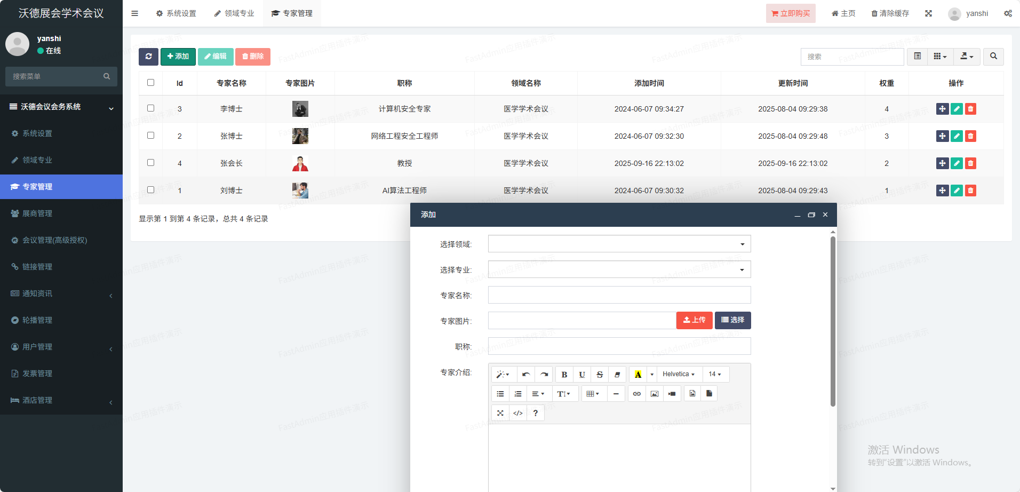1020x492 pixels.
Task: Click the green edit icon for 张会长
Action: (957, 163)
